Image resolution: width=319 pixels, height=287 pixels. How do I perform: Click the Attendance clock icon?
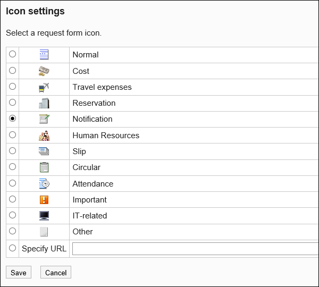tap(44, 183)
